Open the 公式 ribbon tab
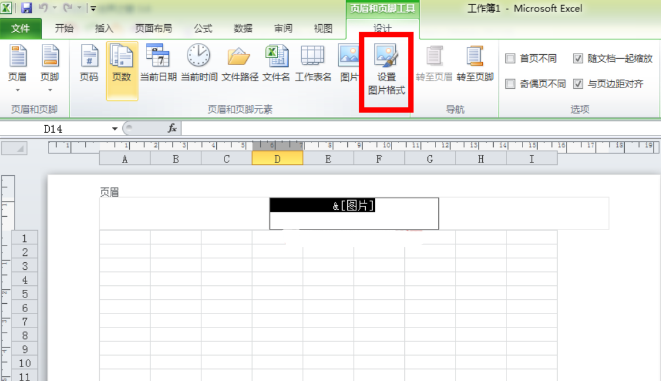Image resolution: width=661 pixels, height=381 pixels. coord(203,29)
